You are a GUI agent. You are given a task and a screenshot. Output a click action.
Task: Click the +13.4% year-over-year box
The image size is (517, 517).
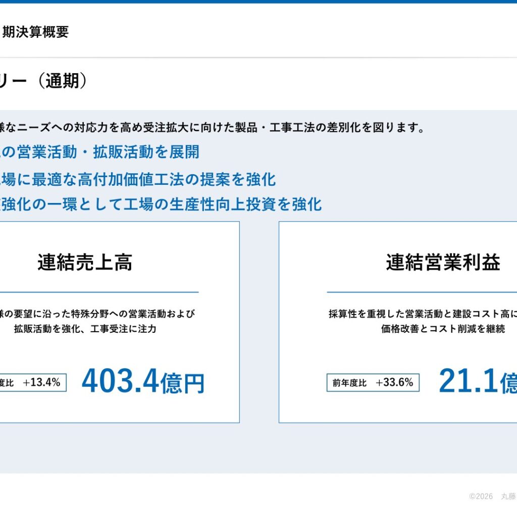click(33, 383)
